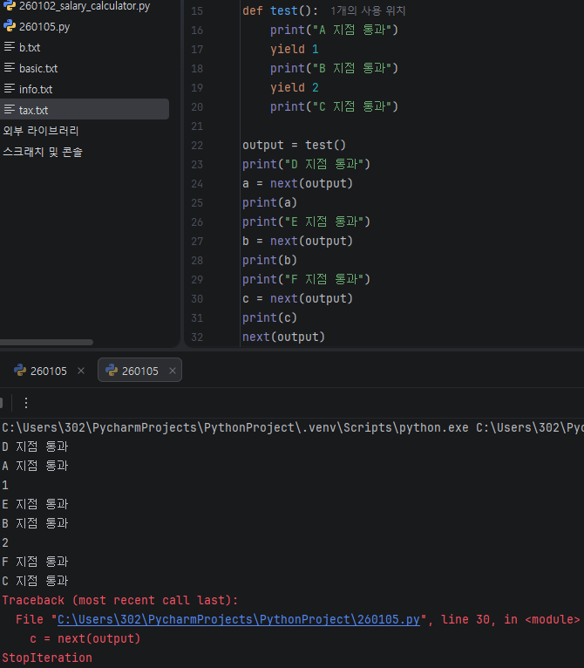This screenshot has height=668, width=584.
Task: Select basic.txt in the project tree
Action: [38, 69]
